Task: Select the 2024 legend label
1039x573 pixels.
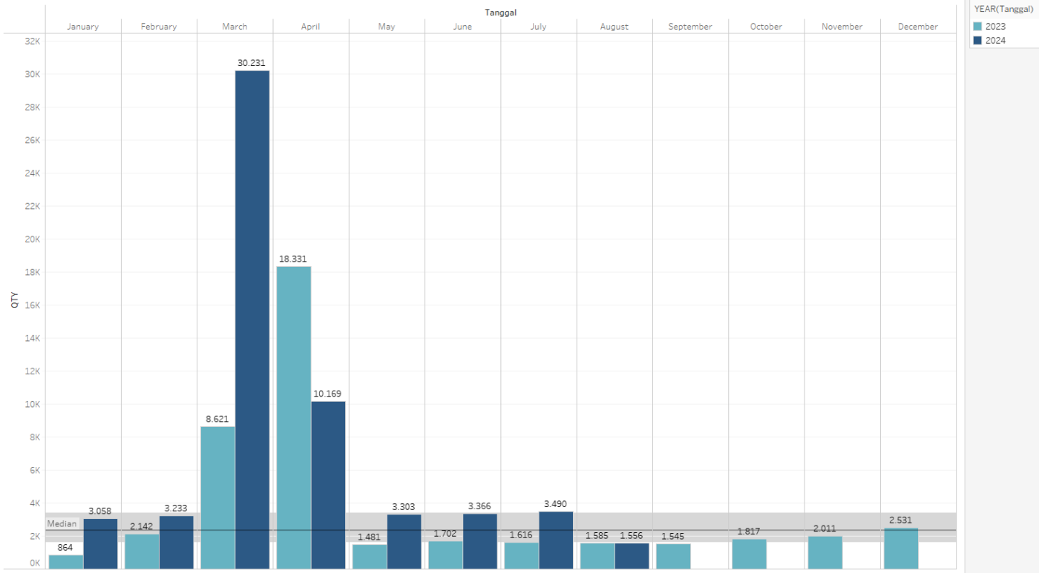Action: (996, 41)
